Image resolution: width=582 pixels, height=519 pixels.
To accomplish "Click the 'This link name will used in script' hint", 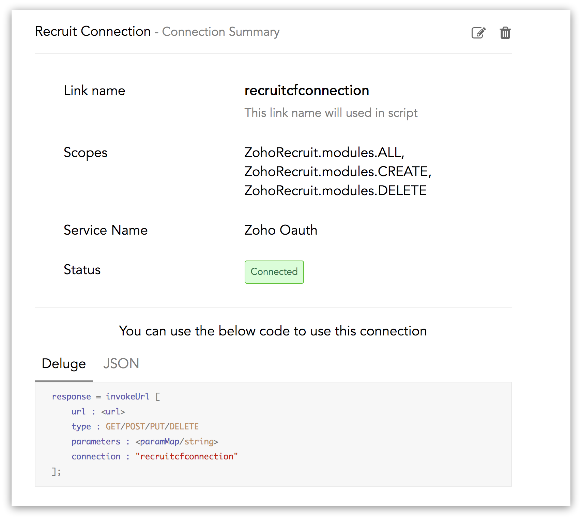I will coord(331,113).
